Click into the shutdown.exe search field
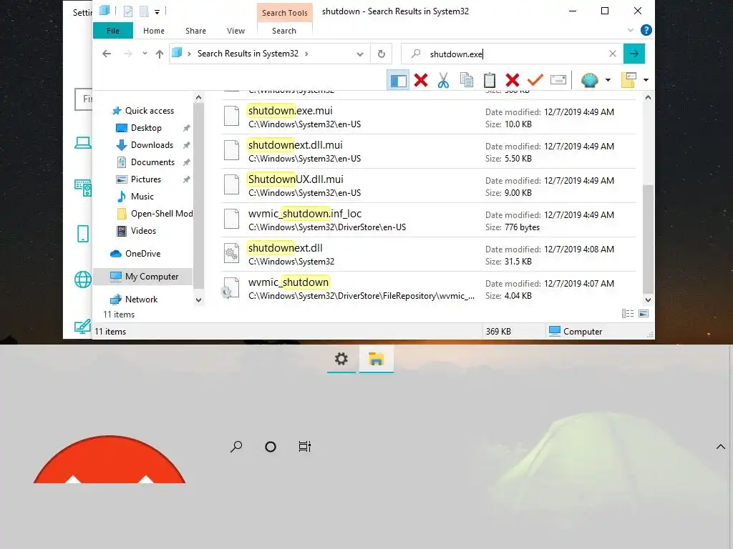 click(x=512, y=54)
